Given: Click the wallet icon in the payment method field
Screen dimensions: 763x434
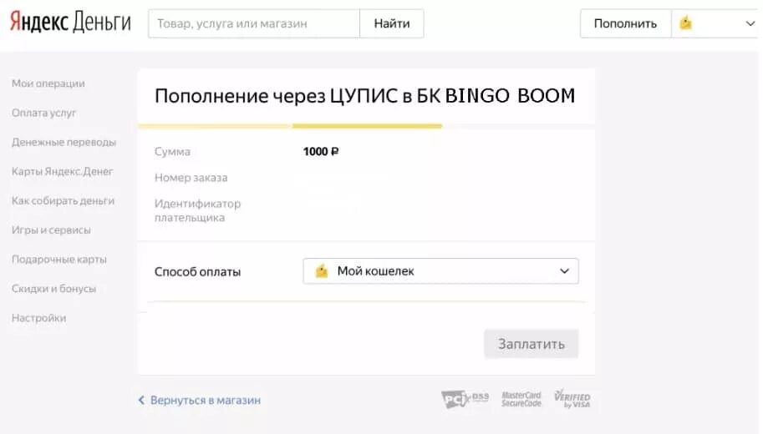Looking at the screenshot, I should [x=322, y=270].
